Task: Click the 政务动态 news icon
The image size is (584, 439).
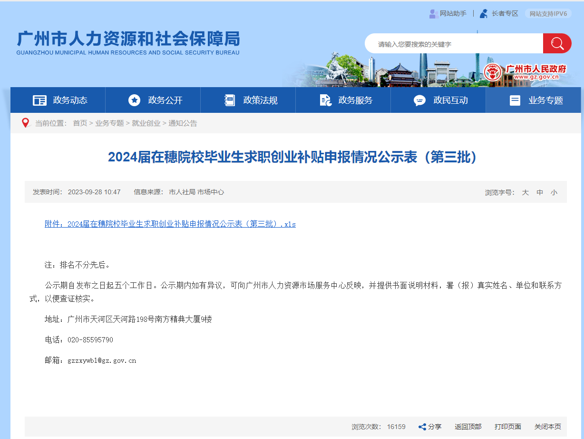Action: tap(39, 100)
